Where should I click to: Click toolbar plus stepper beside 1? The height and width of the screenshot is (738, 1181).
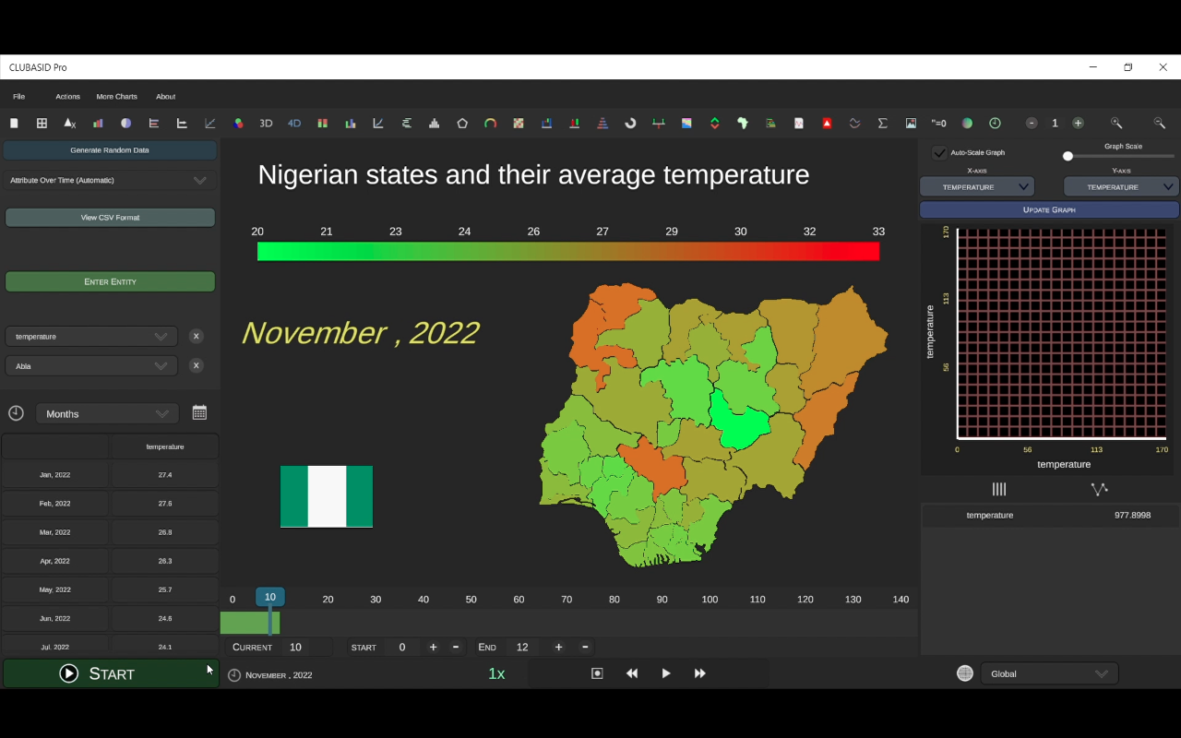click(x=1078, y=123)
